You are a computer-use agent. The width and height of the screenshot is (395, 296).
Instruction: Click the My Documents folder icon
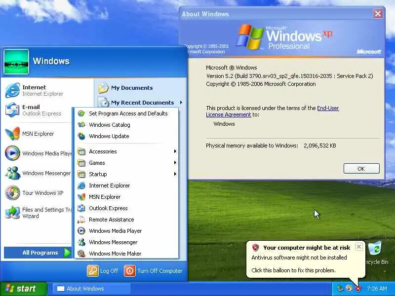click(103, 88)
